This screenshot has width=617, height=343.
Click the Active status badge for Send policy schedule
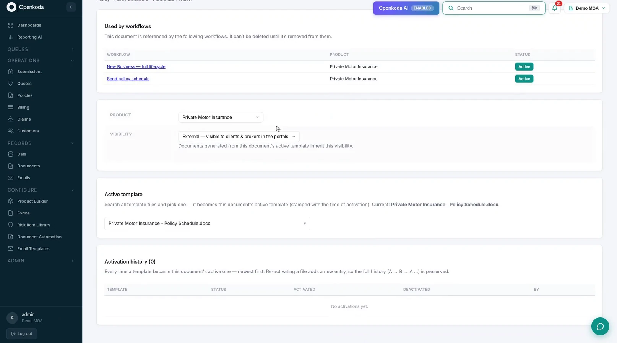tap(524, 79)
